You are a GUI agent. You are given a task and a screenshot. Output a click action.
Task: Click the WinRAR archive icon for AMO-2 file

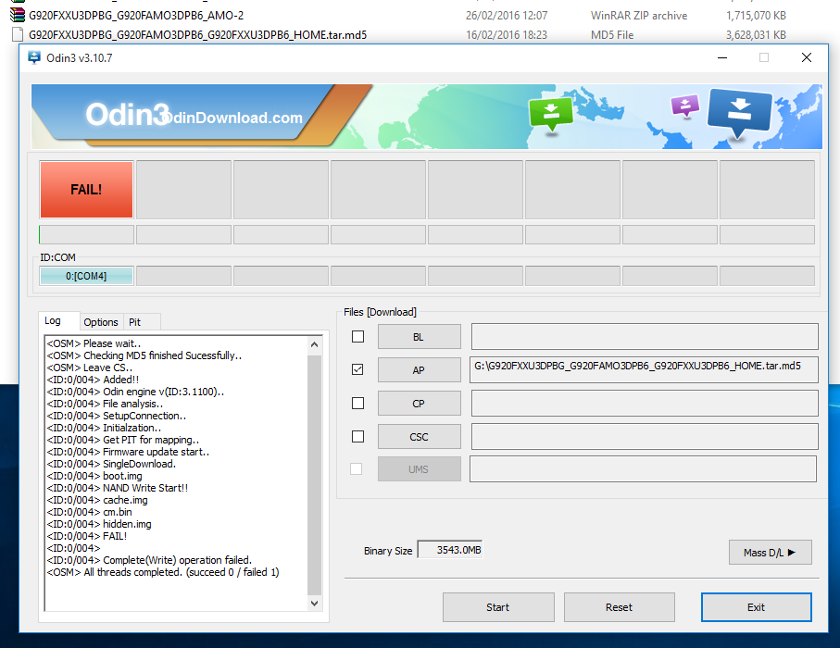click(x=18, y=14)
